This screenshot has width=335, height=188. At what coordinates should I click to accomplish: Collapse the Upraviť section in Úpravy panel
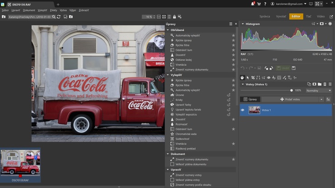point(168,169)
